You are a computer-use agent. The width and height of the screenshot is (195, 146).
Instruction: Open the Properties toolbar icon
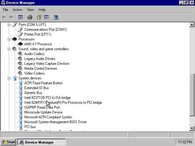(x=39, y=17)
